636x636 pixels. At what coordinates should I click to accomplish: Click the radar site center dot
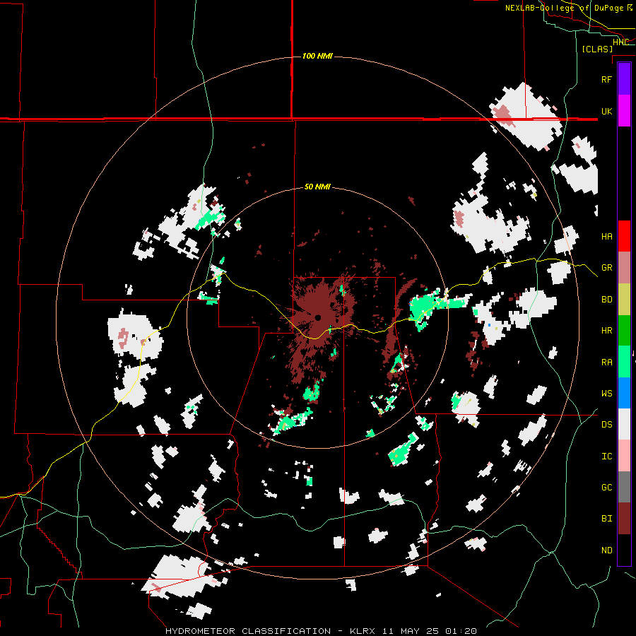click(318, 317)
